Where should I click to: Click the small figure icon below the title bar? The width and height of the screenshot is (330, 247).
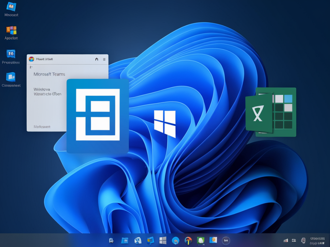(x=31, y=67)
